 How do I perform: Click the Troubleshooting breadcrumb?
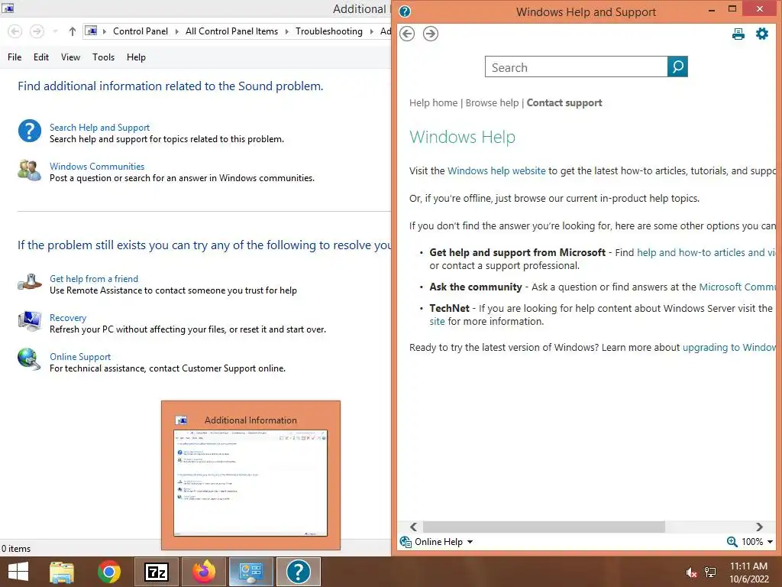point(329,31)
